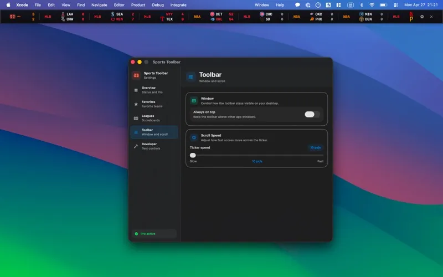The height and width of the screenshot is (277, 443).
Task: Select the NYY vs TEX game
Action: (172, 17)
